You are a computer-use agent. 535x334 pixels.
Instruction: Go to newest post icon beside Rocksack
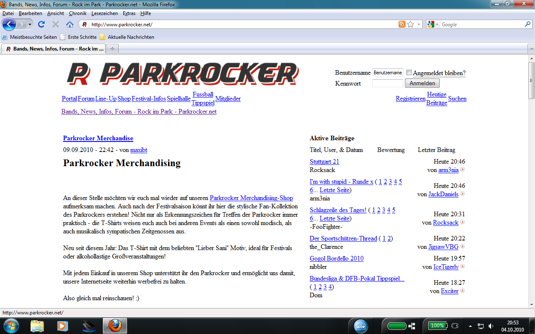click(463, 223)
